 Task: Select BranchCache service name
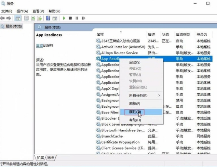click(x=112, y=136)
